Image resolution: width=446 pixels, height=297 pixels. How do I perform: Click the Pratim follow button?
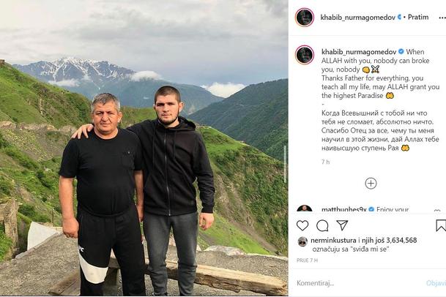[x=418, y=17]
